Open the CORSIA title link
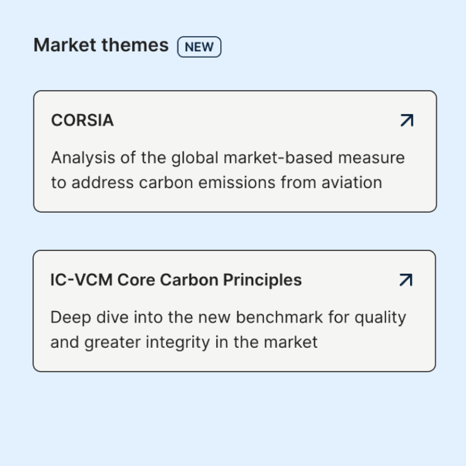 pos(82,121)
